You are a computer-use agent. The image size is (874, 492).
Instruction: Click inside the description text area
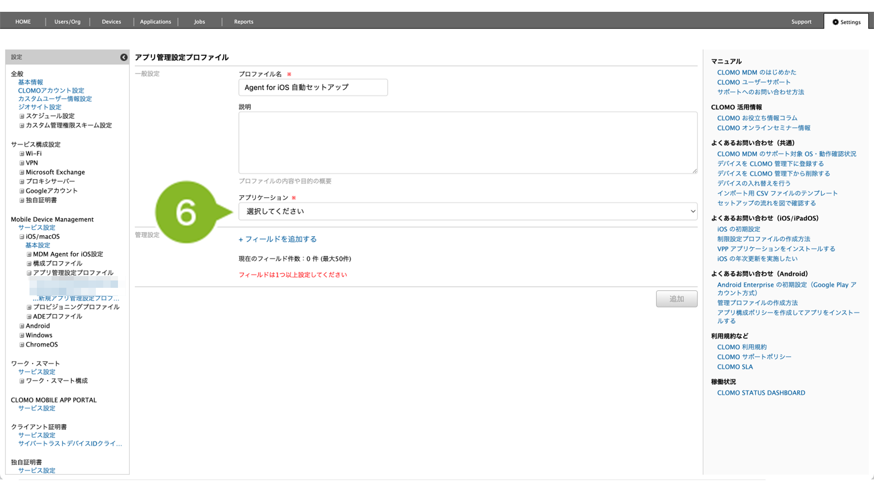467,143
